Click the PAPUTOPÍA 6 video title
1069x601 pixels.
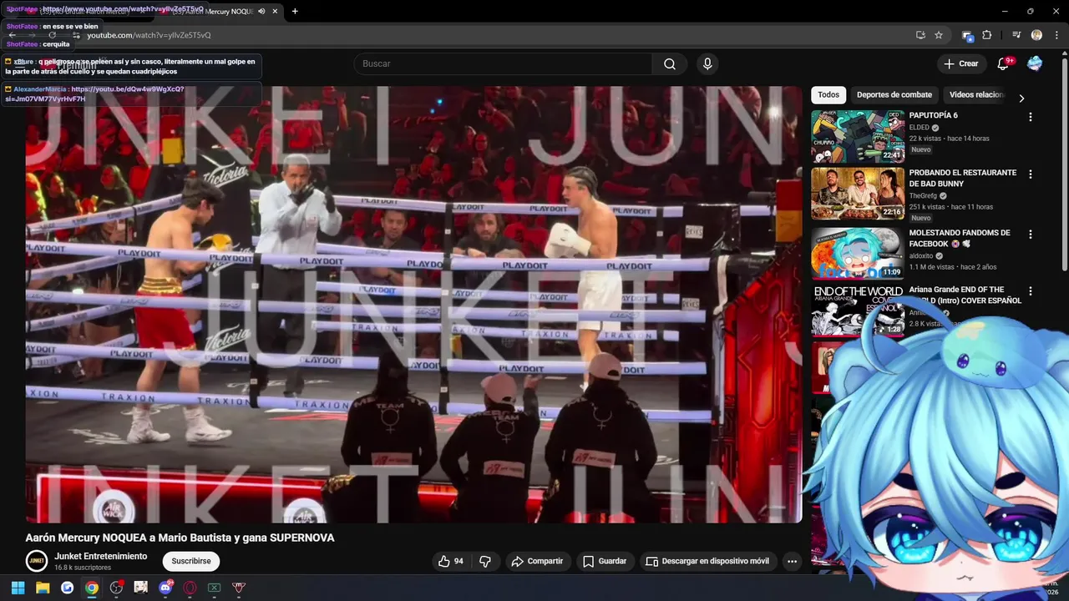(x=933, y=115)
